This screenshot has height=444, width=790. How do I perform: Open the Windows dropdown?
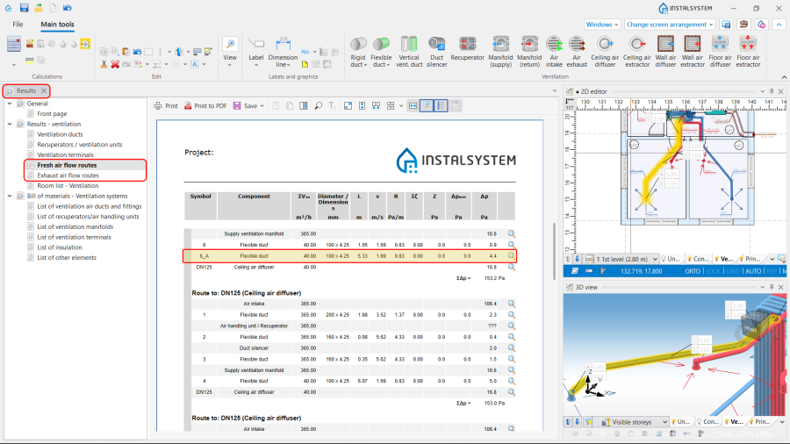coord(601,25)
